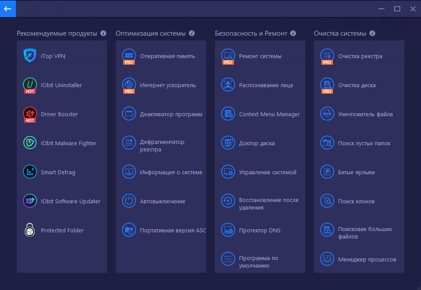The width and height of the screenshot is (421, 290).
Task: Open Менеджер процессов icon
Action: click(327, 259)
